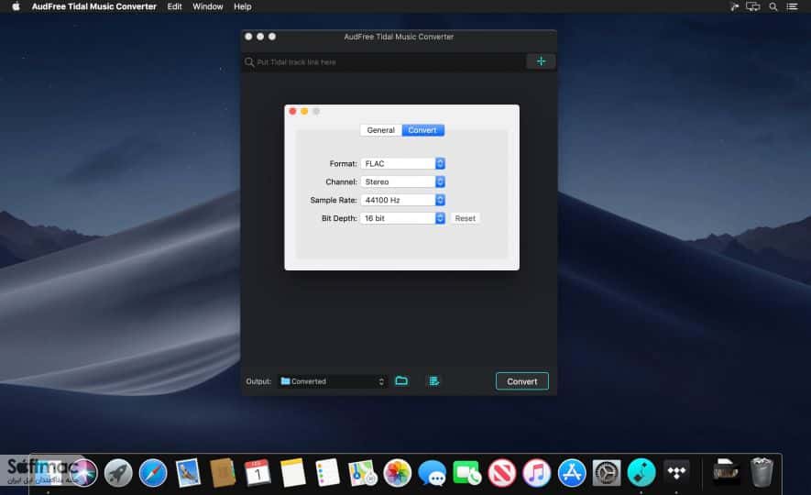Image resolution: width=811 pixels, height=495 pixels.
Task: Open Reminders in the dock
Action: coord(327,472)
